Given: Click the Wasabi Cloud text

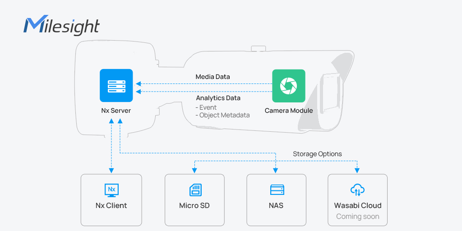Looking at the screenshot, I should coord(358,205).
